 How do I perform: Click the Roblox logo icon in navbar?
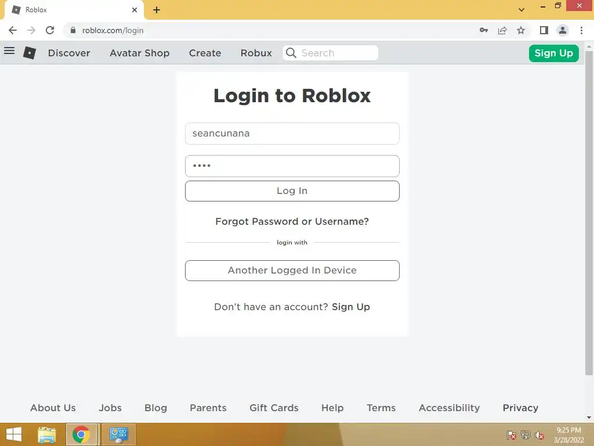point(30,53)
